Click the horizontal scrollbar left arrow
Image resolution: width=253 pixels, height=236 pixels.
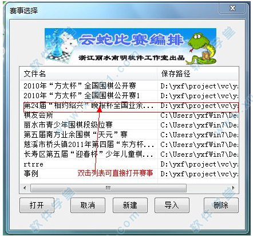click(25, 188)
